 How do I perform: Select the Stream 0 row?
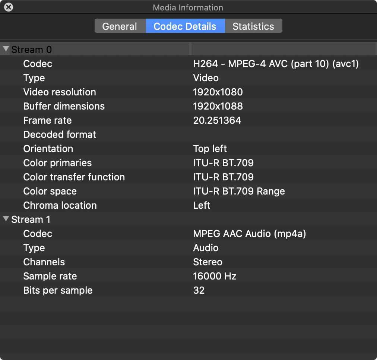point(32,50)
